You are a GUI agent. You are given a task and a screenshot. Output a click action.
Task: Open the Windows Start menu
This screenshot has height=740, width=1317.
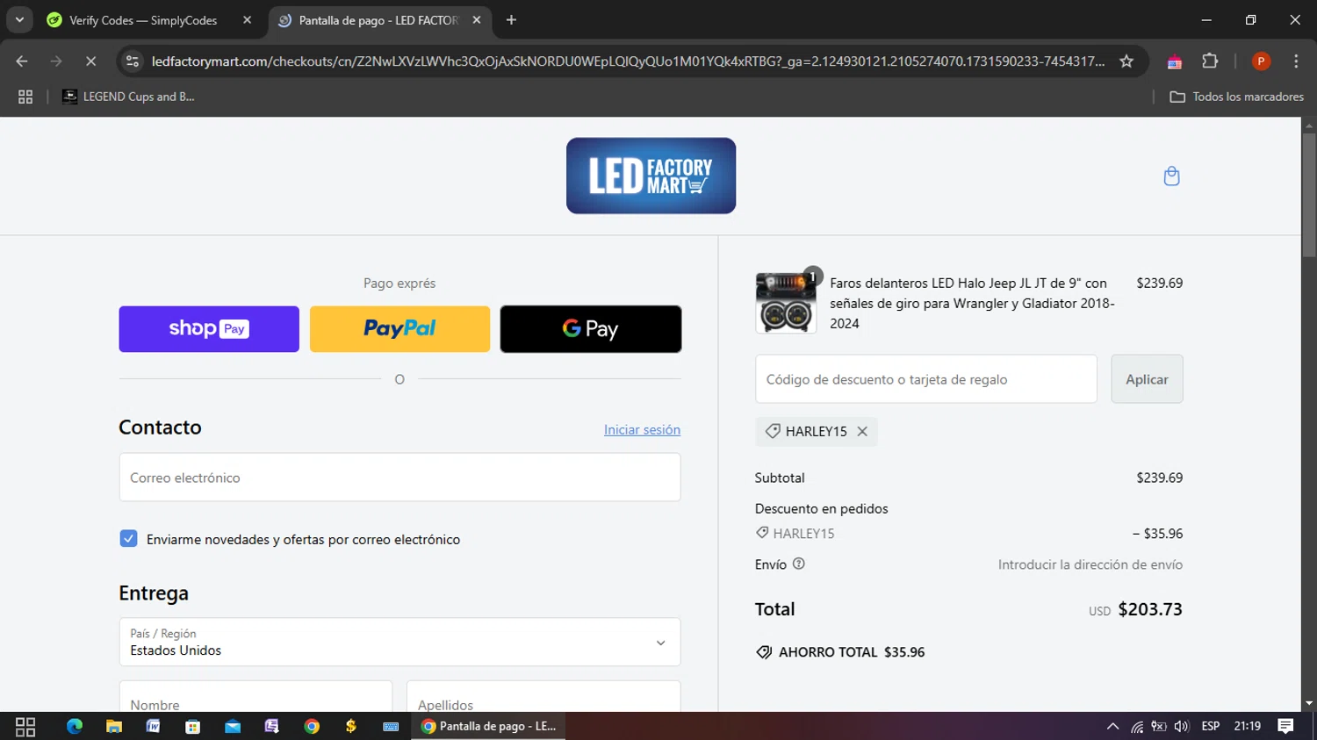pos(25,726)
